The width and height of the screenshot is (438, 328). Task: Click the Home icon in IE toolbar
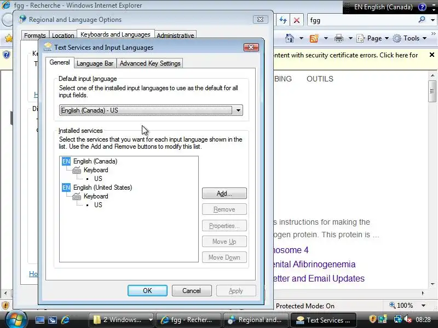click(x=290, y=38)
